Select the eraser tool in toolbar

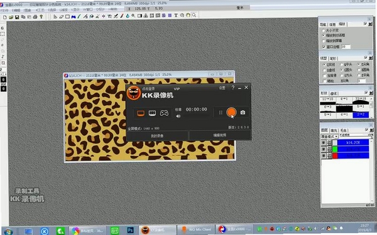point(62,16)
